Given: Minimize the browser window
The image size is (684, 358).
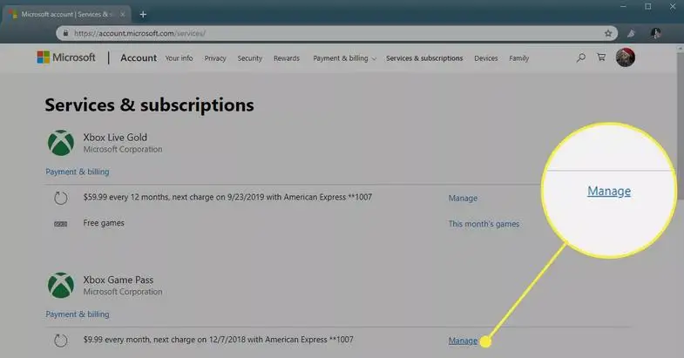Looking at the screenshot, I should [623, 7].
